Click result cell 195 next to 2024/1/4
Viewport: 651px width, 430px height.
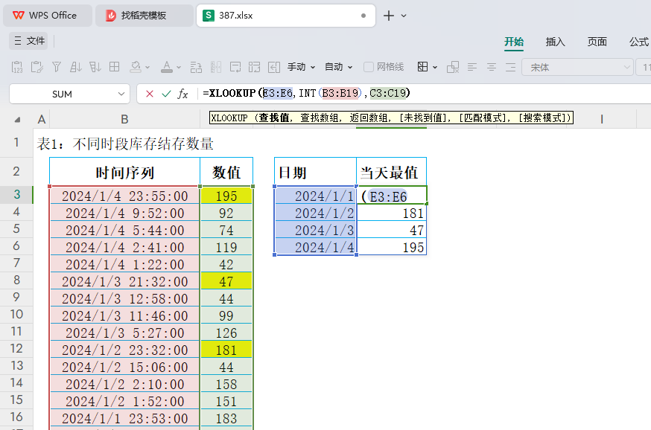[392, 247]
